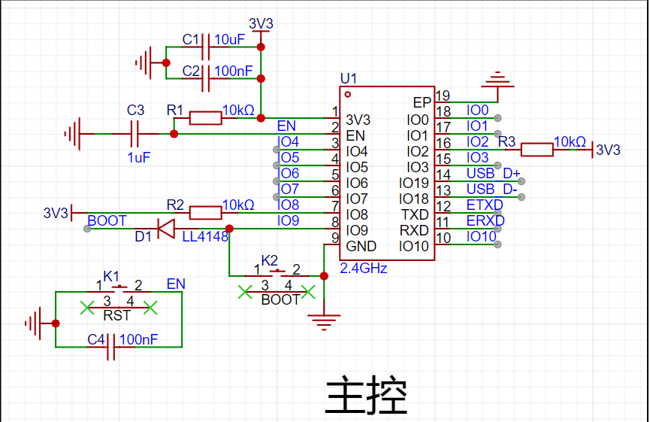Click the USB_D- net label
This screenshot has height=422, width=650.
tap(492, 189)
